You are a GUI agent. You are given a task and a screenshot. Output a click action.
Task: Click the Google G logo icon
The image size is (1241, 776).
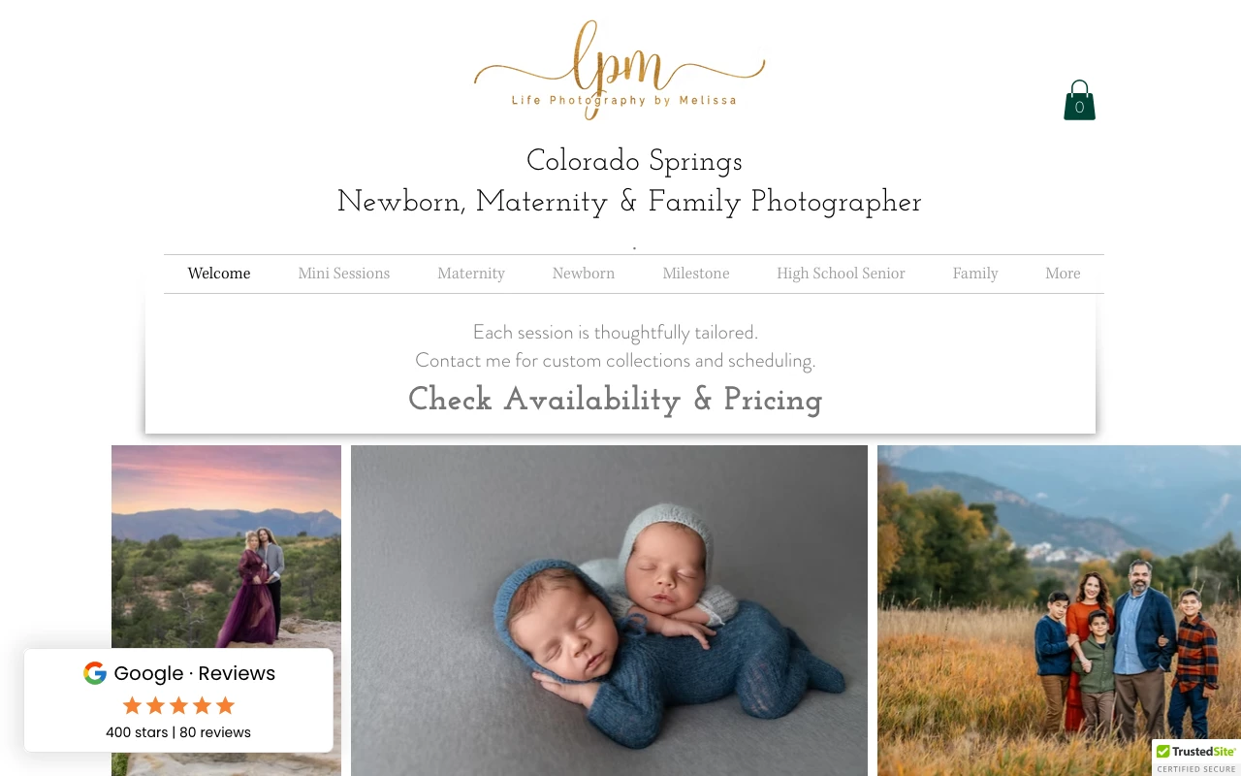pyautogui.click(x=94, y=673)
